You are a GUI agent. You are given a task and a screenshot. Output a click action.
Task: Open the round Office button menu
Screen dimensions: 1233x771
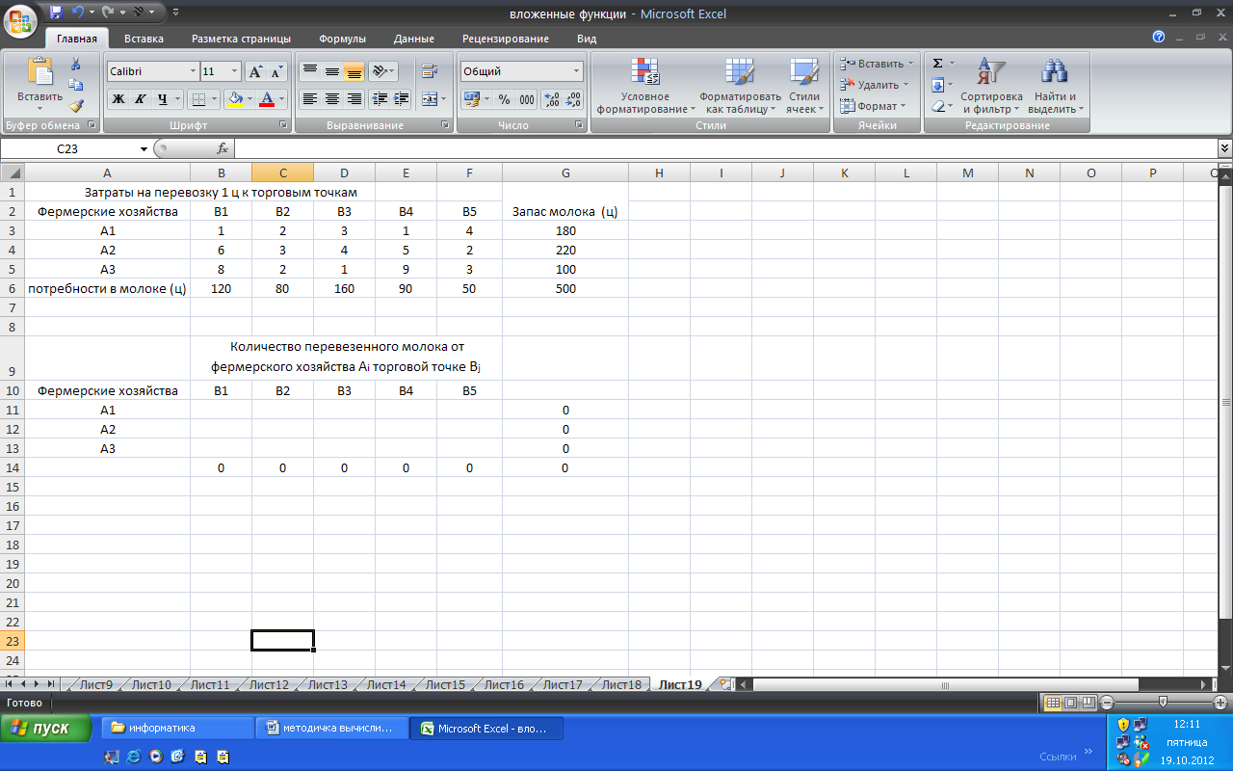[x=21, y=23]
